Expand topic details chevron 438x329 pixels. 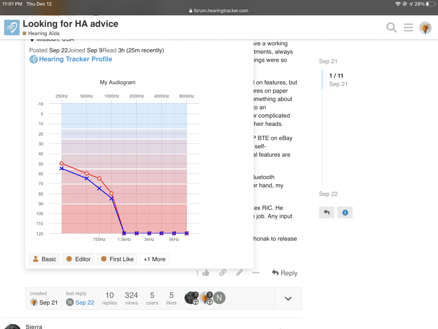[288, 299]
